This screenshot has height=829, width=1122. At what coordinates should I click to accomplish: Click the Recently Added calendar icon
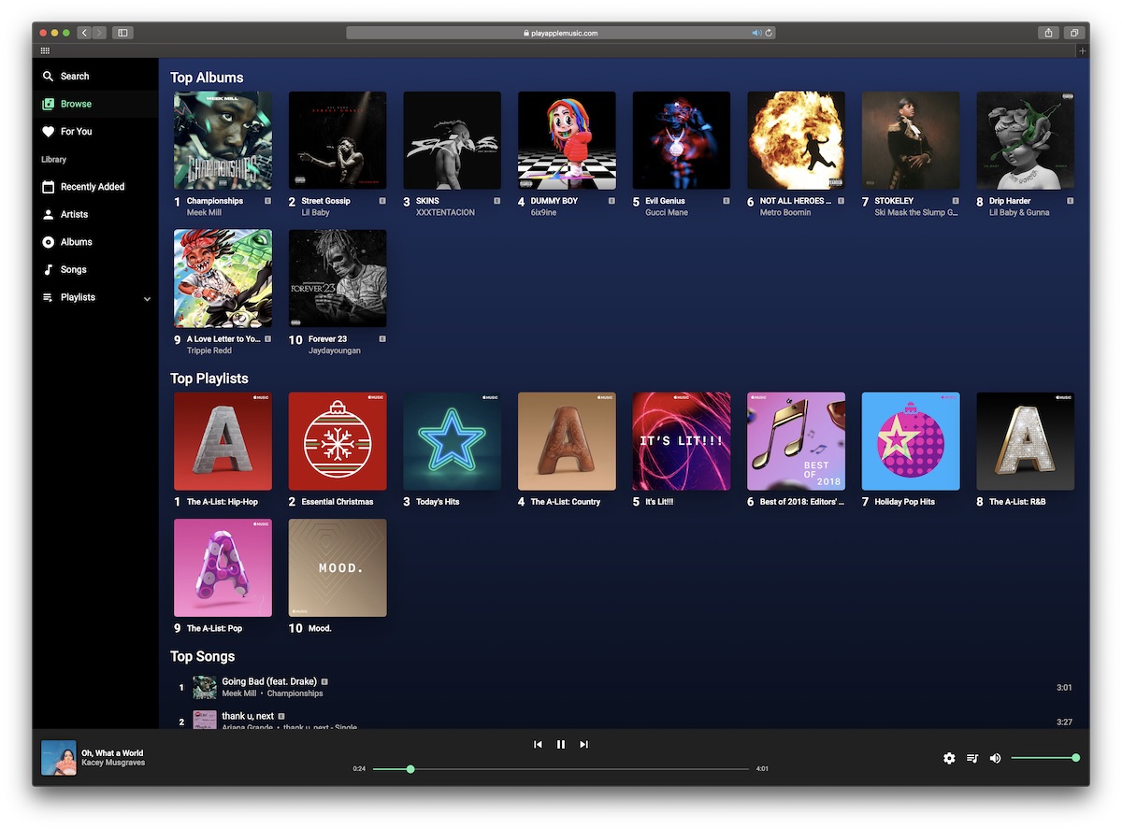click(48, 187)
